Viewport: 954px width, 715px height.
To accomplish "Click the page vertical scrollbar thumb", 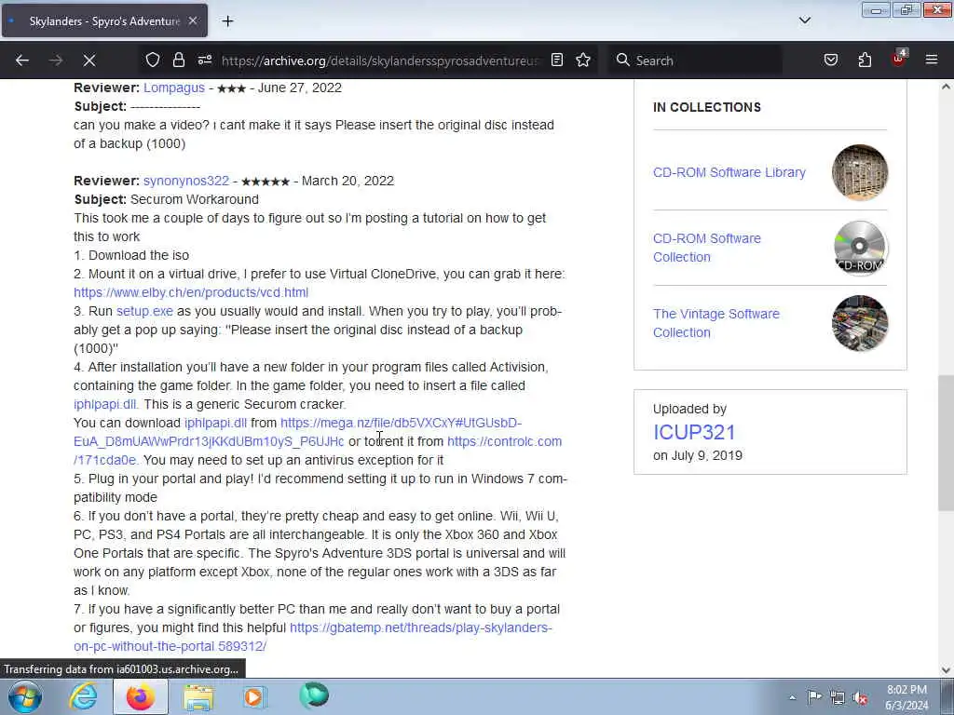I will coord(946,444).
